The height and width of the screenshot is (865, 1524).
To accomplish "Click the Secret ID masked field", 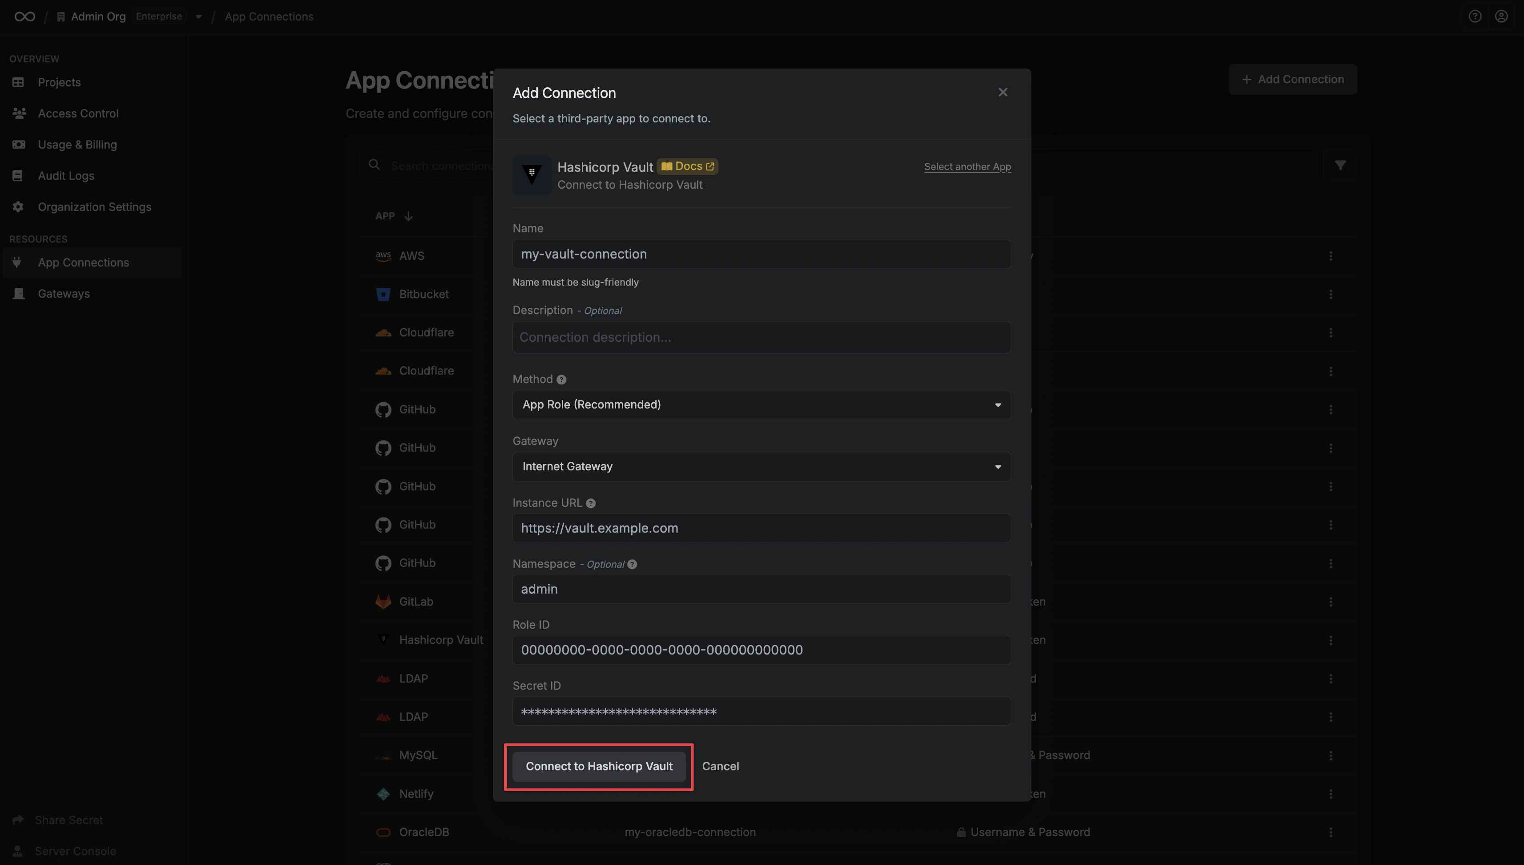I will click(762, 711).
